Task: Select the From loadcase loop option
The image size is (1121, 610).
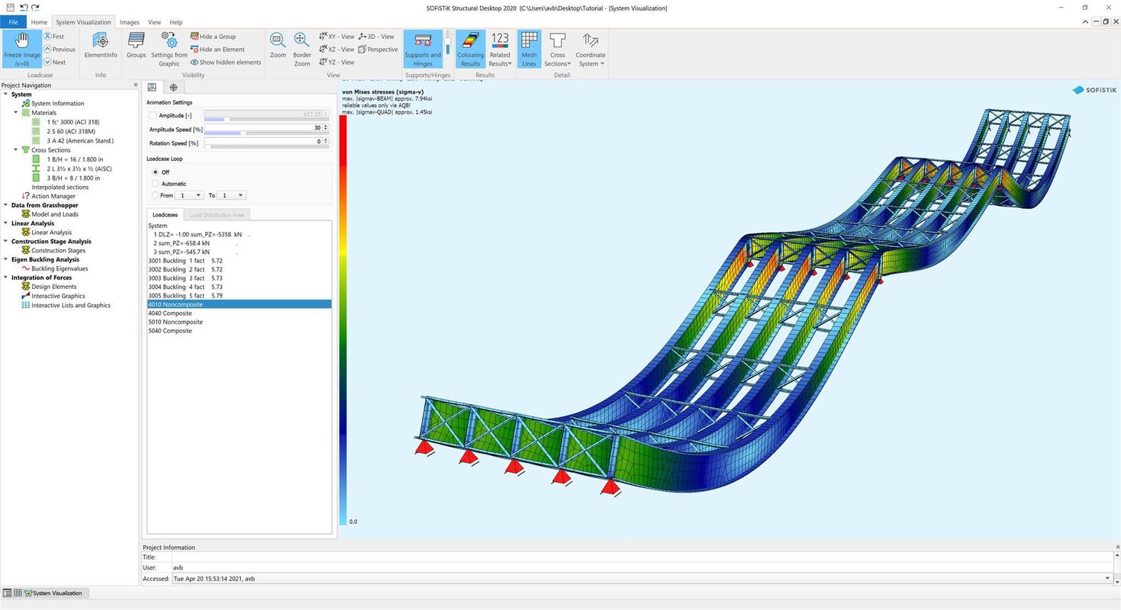Action: 156,195
